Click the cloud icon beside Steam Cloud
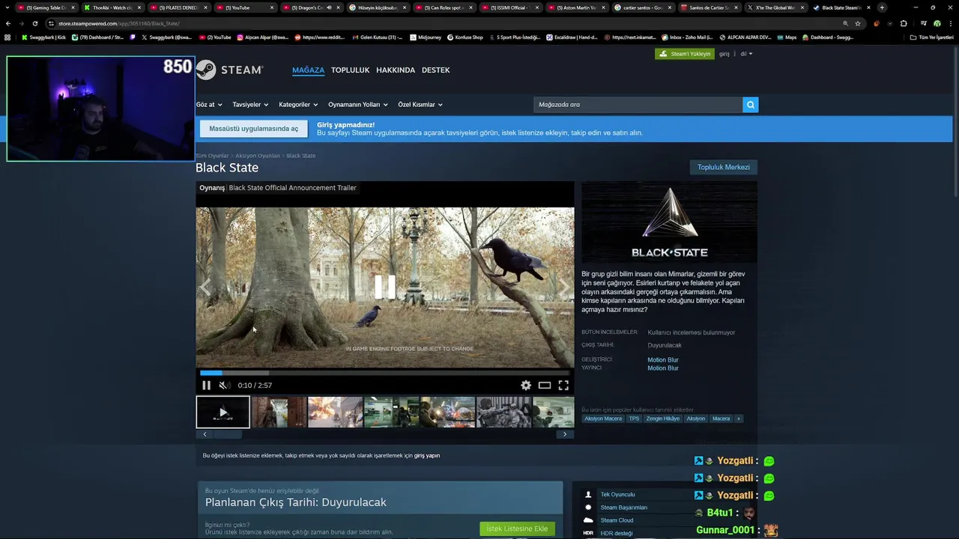The width and height of the screenshot is (959, 539). click(588, 520)
